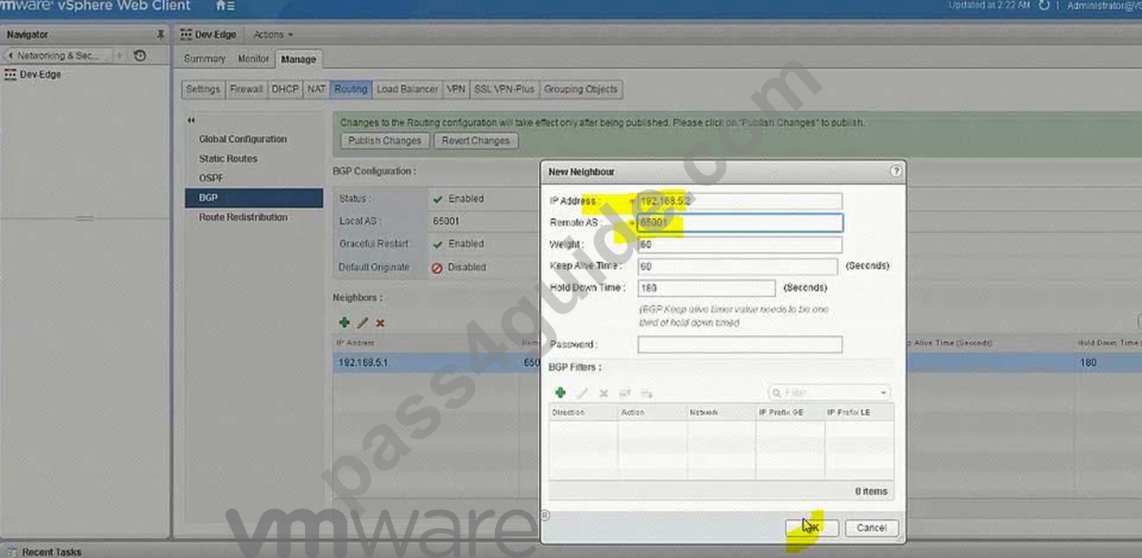Edit the selected neighbor with pencil icon
The image size is (1142, 558).
[363, 323]
